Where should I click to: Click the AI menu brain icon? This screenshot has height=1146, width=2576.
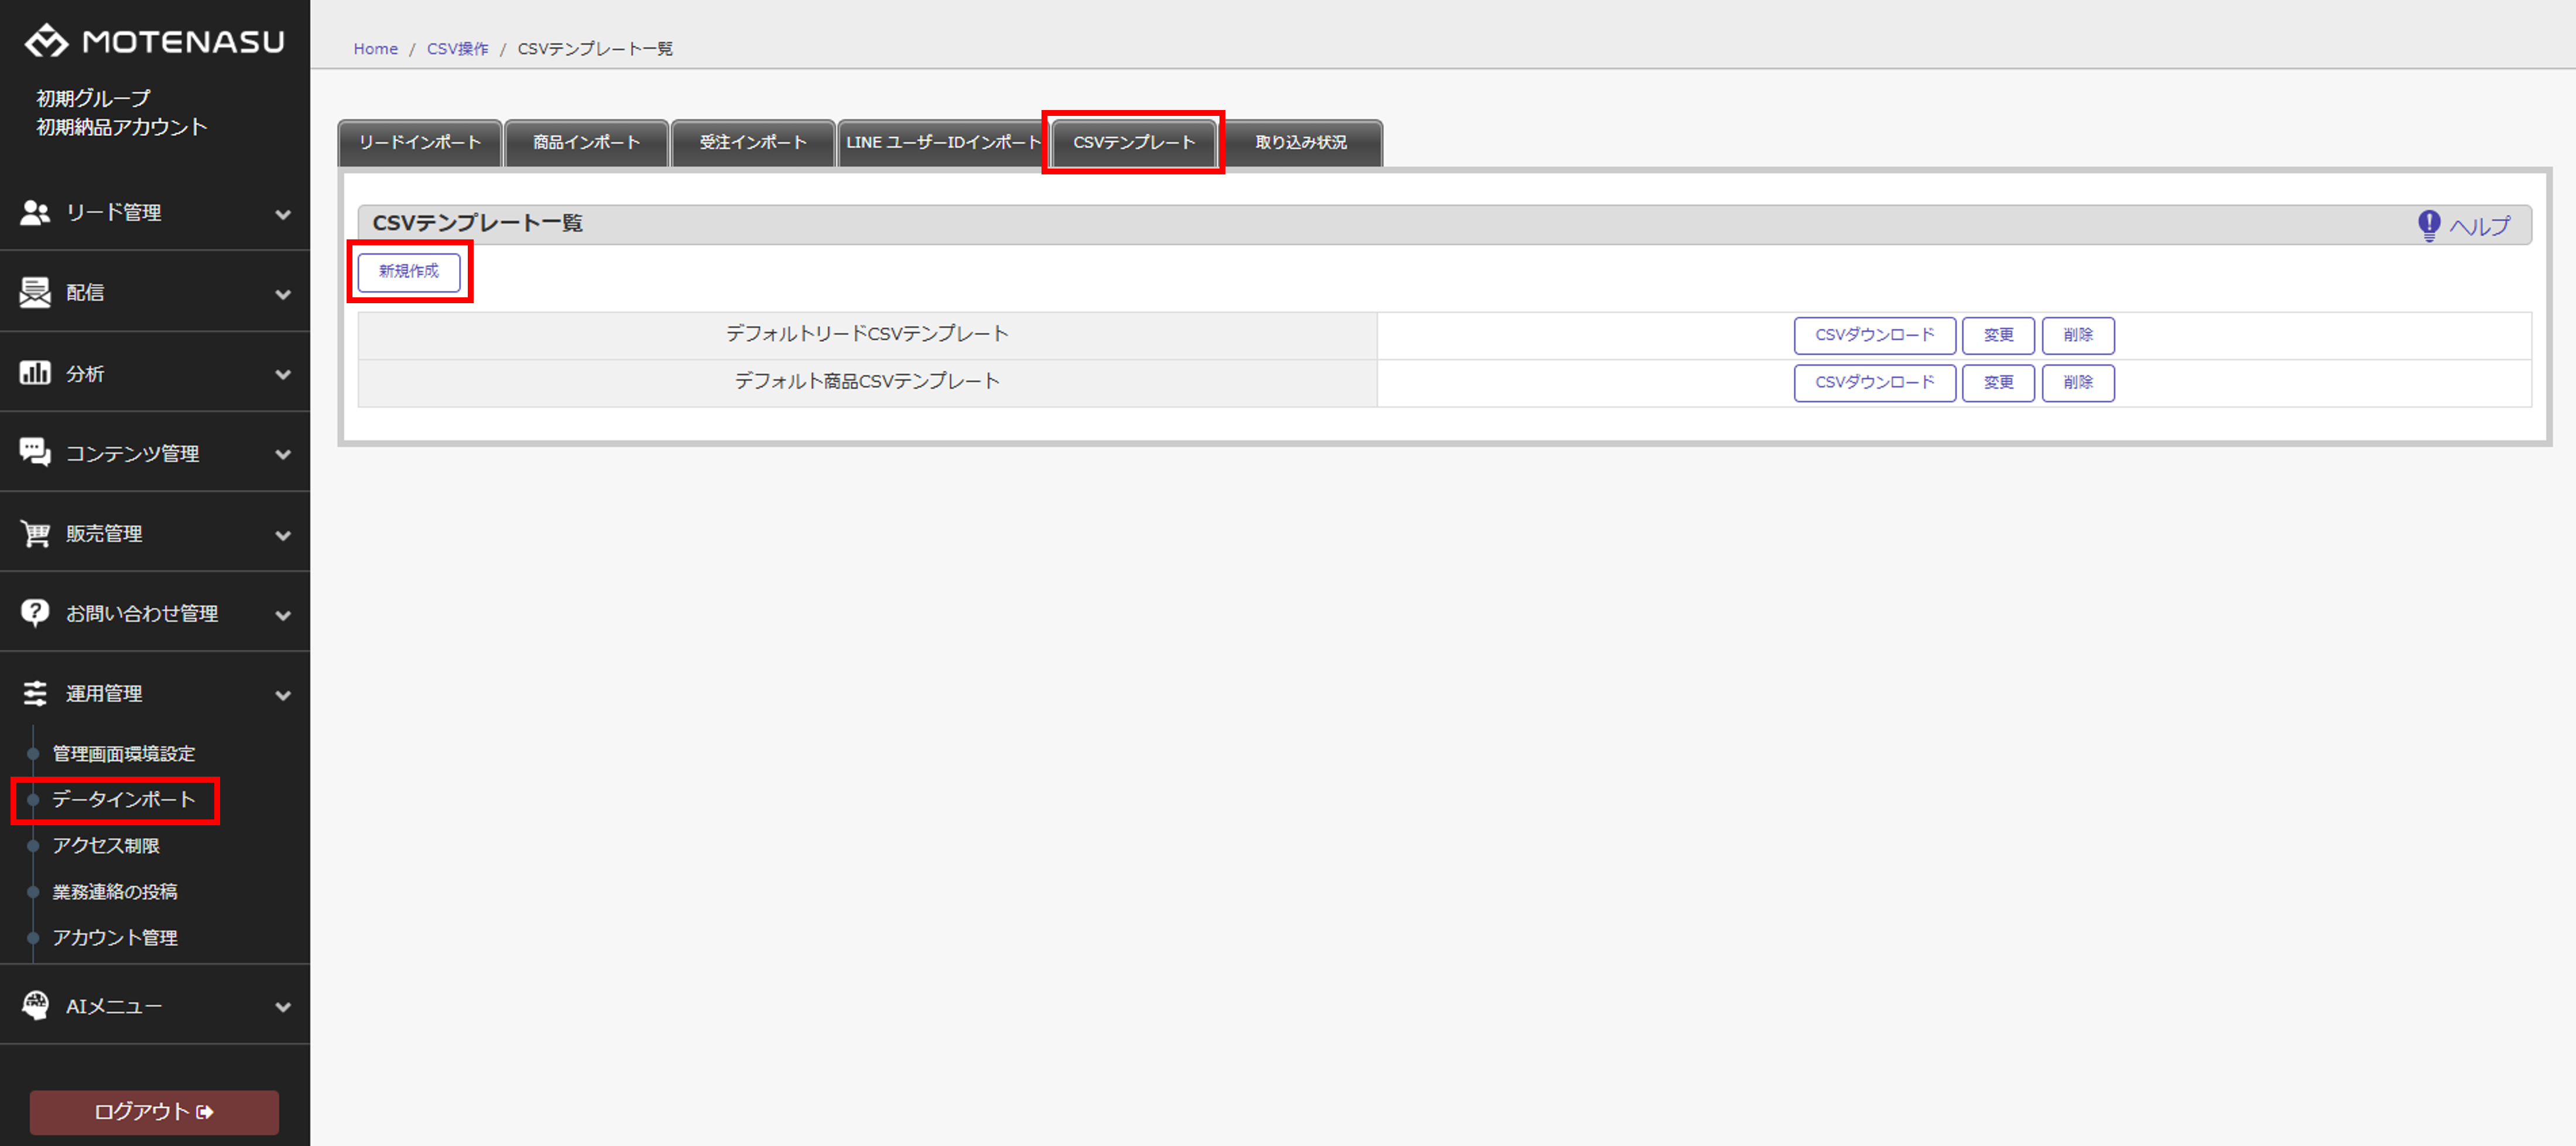pyautogui.click(x=35, y=1005)
